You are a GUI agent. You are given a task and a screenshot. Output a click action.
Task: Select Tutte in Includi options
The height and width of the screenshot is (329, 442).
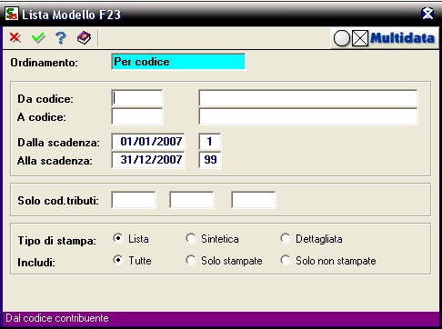click(x=118, y=261)
